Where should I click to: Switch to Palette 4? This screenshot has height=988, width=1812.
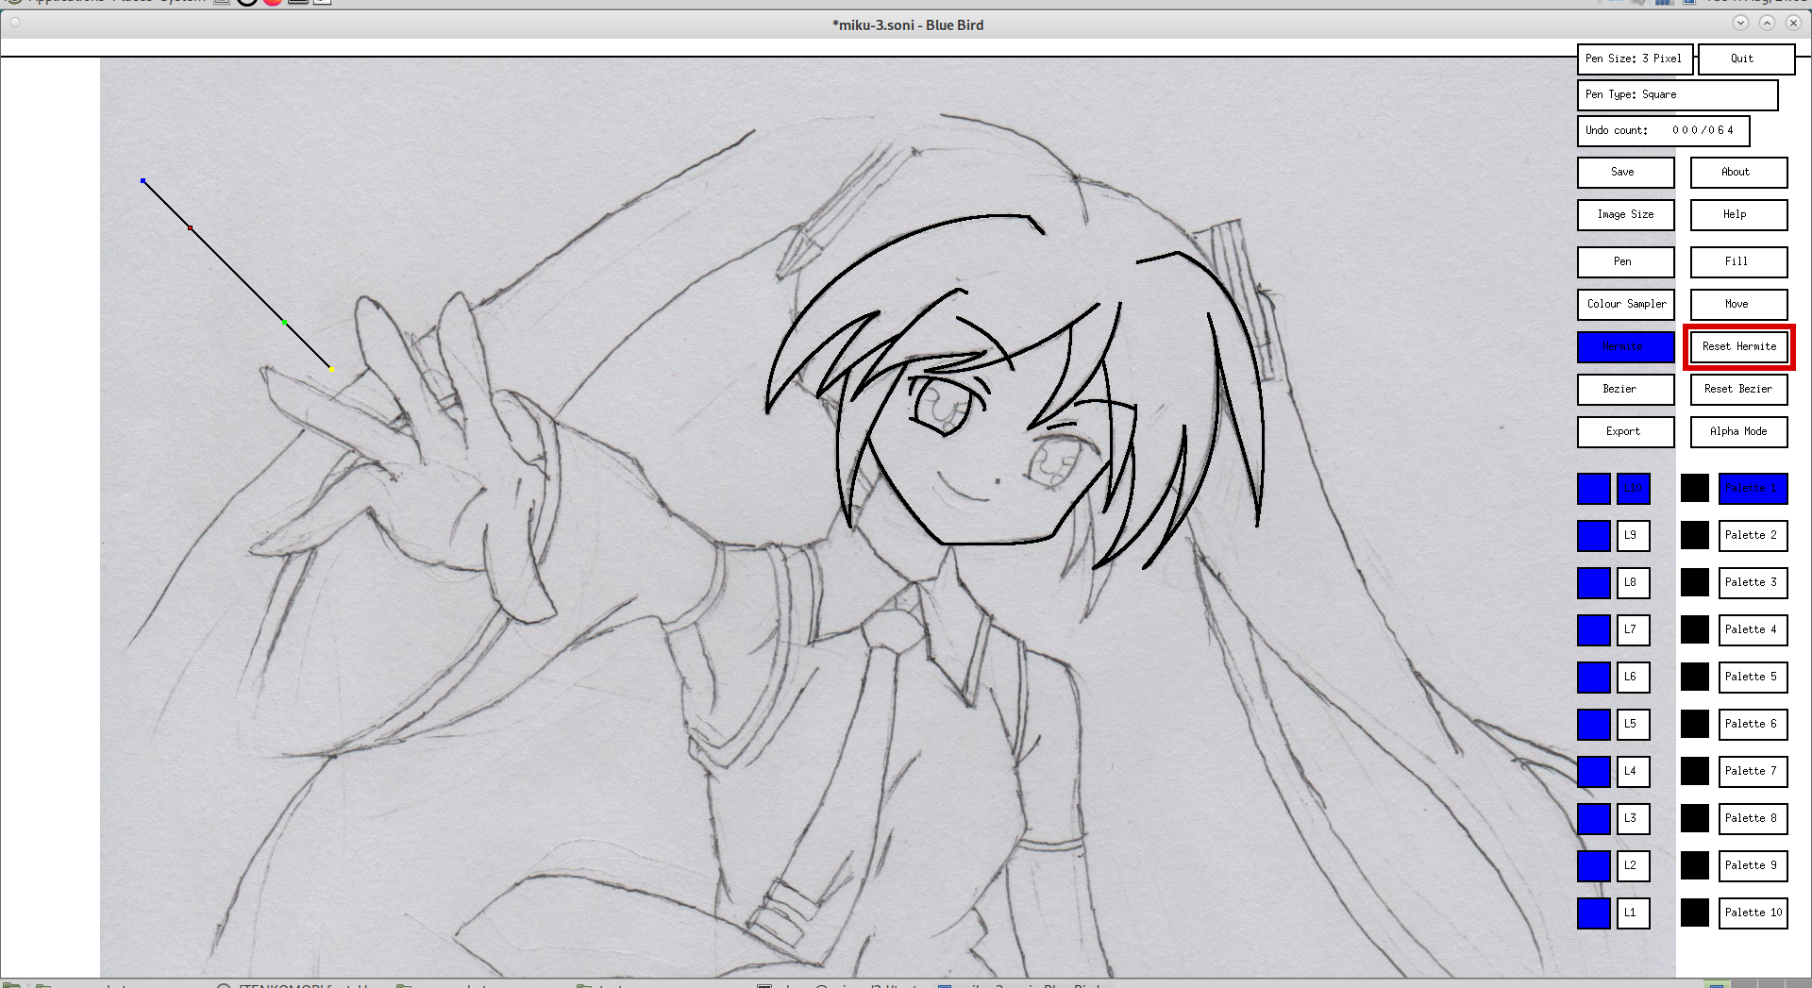[x=1753, y=629]
